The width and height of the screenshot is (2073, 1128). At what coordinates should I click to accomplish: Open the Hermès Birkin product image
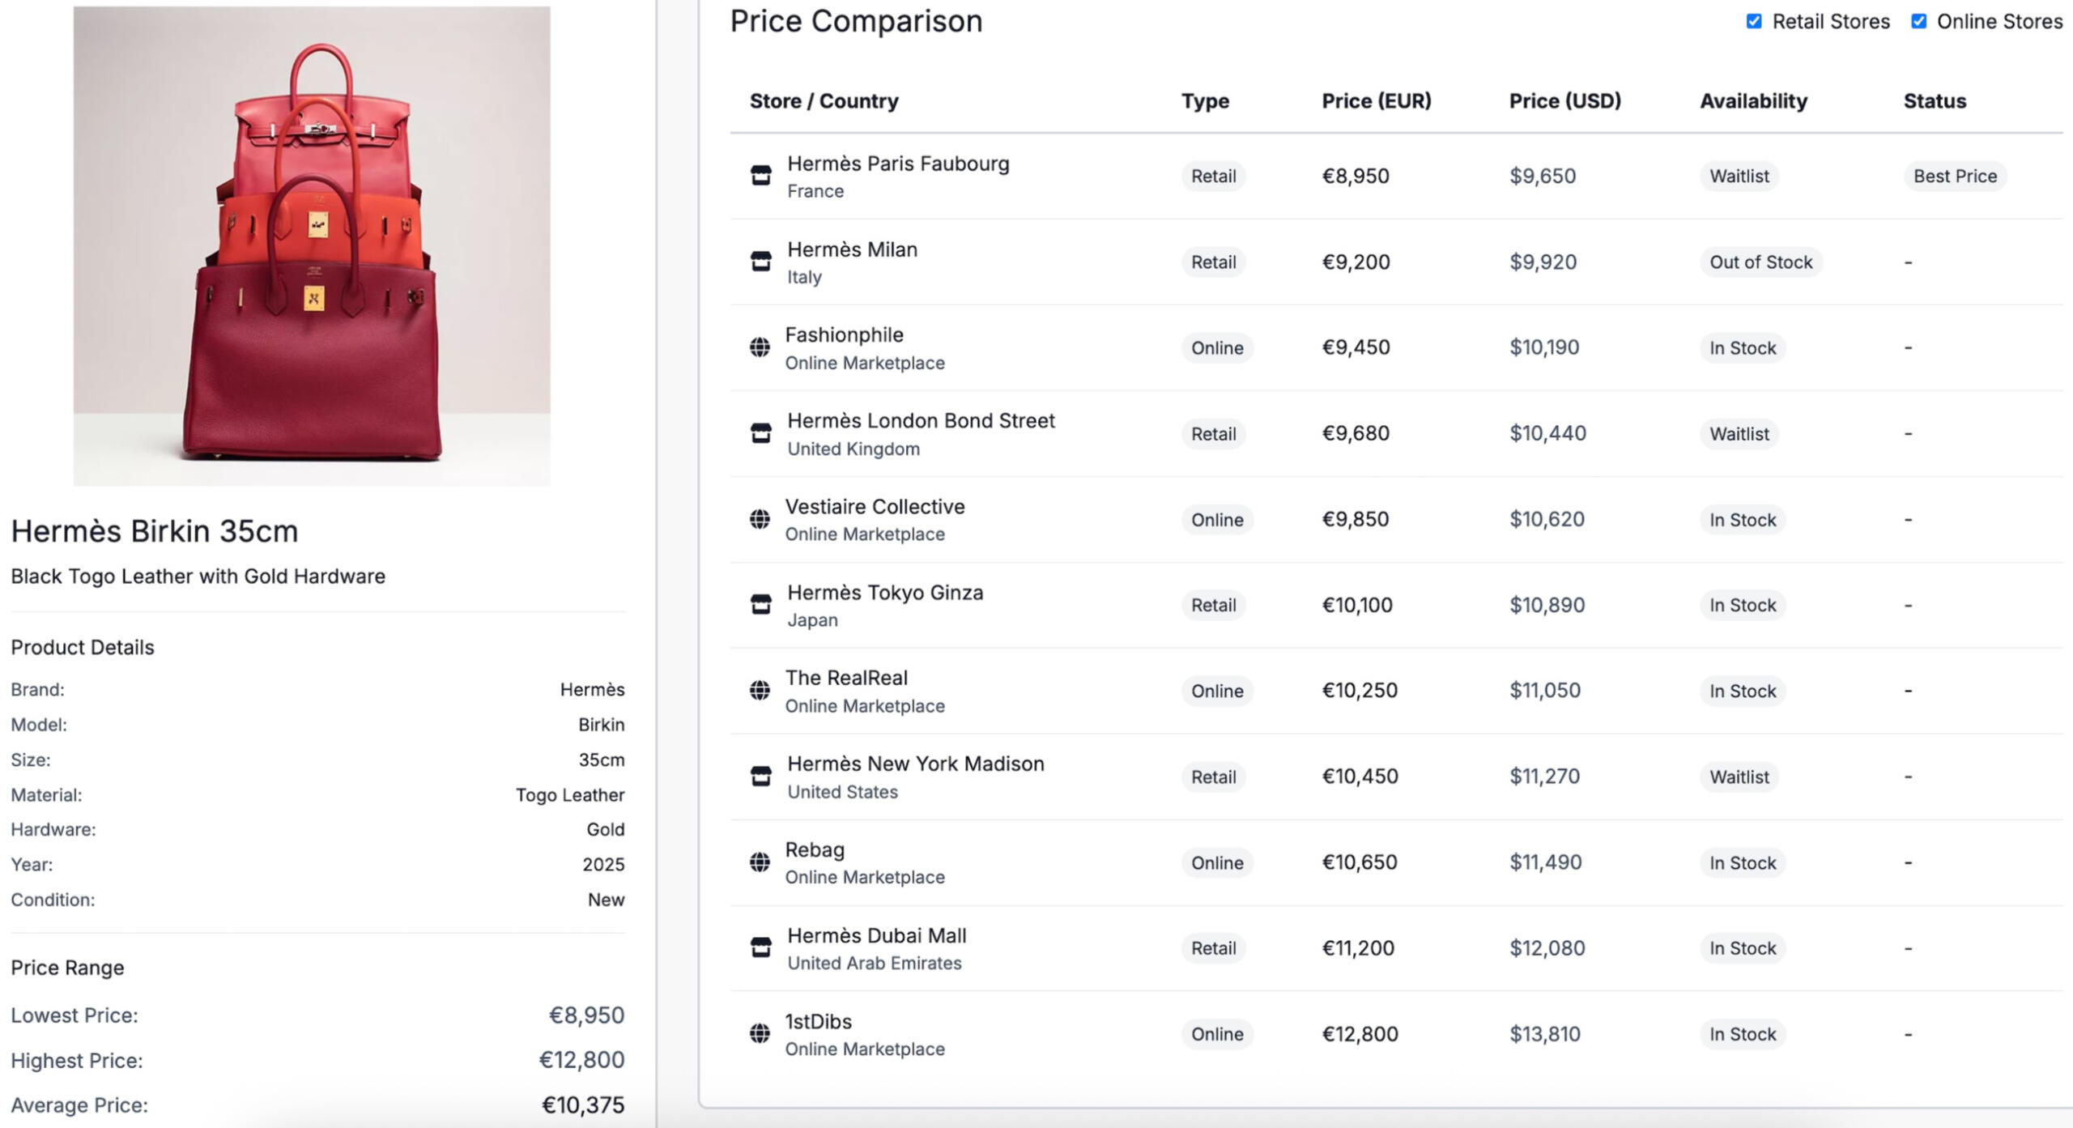coord(312,246)
